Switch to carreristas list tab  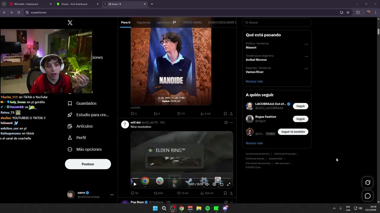pos(167,22)
